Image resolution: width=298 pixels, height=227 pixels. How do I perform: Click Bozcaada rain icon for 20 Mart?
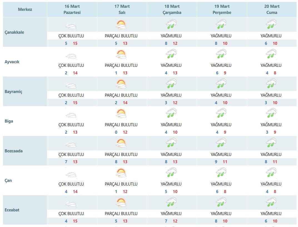pos(271,143)
